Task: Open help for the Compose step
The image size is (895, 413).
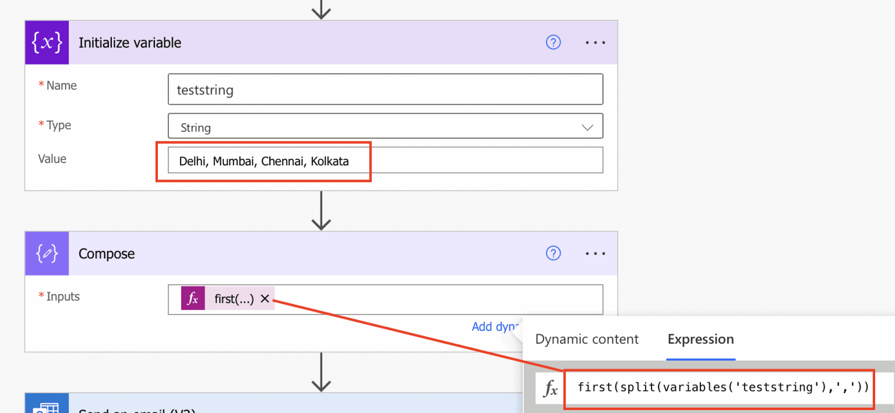Action: point(553,253)
